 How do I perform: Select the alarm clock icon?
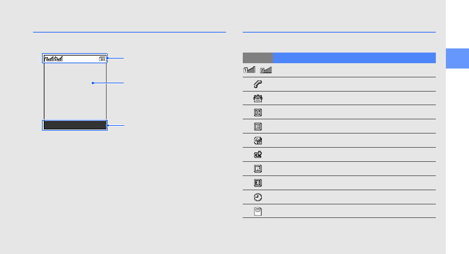[258, 197]
